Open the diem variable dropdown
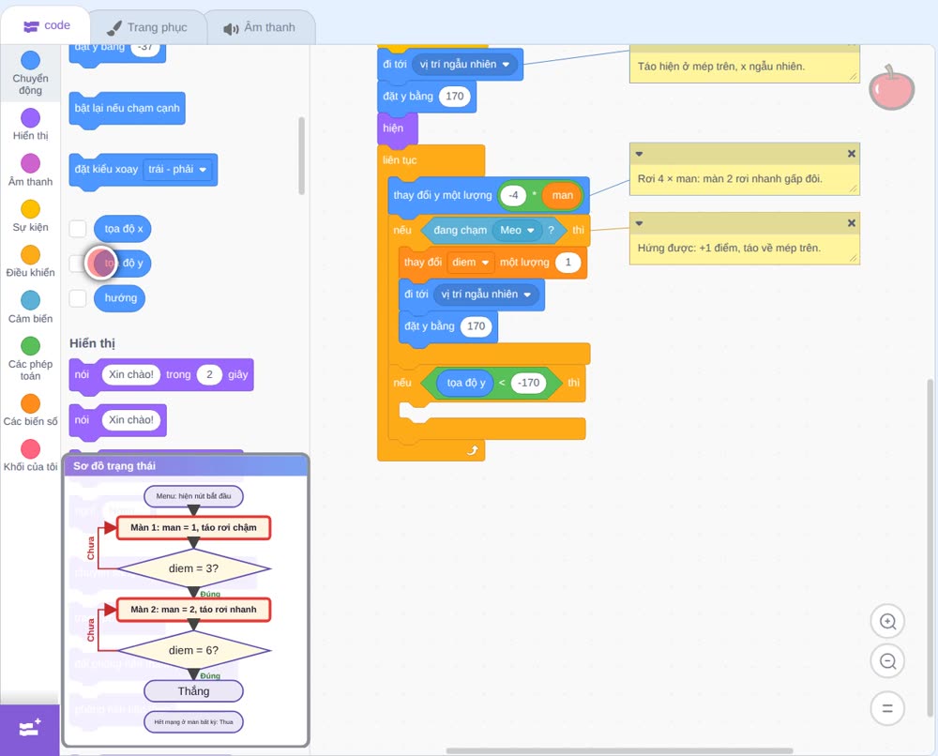 point(470,262)
